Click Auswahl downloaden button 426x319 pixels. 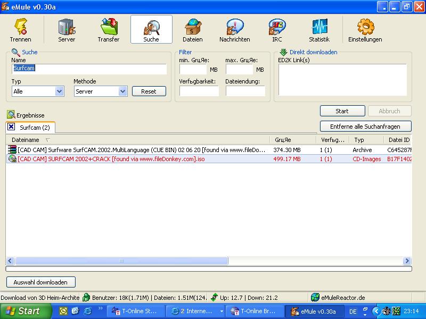coord(41,282)
